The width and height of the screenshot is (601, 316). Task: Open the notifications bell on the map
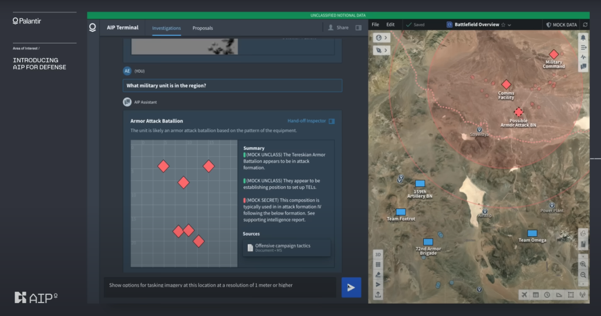point(583,38)
